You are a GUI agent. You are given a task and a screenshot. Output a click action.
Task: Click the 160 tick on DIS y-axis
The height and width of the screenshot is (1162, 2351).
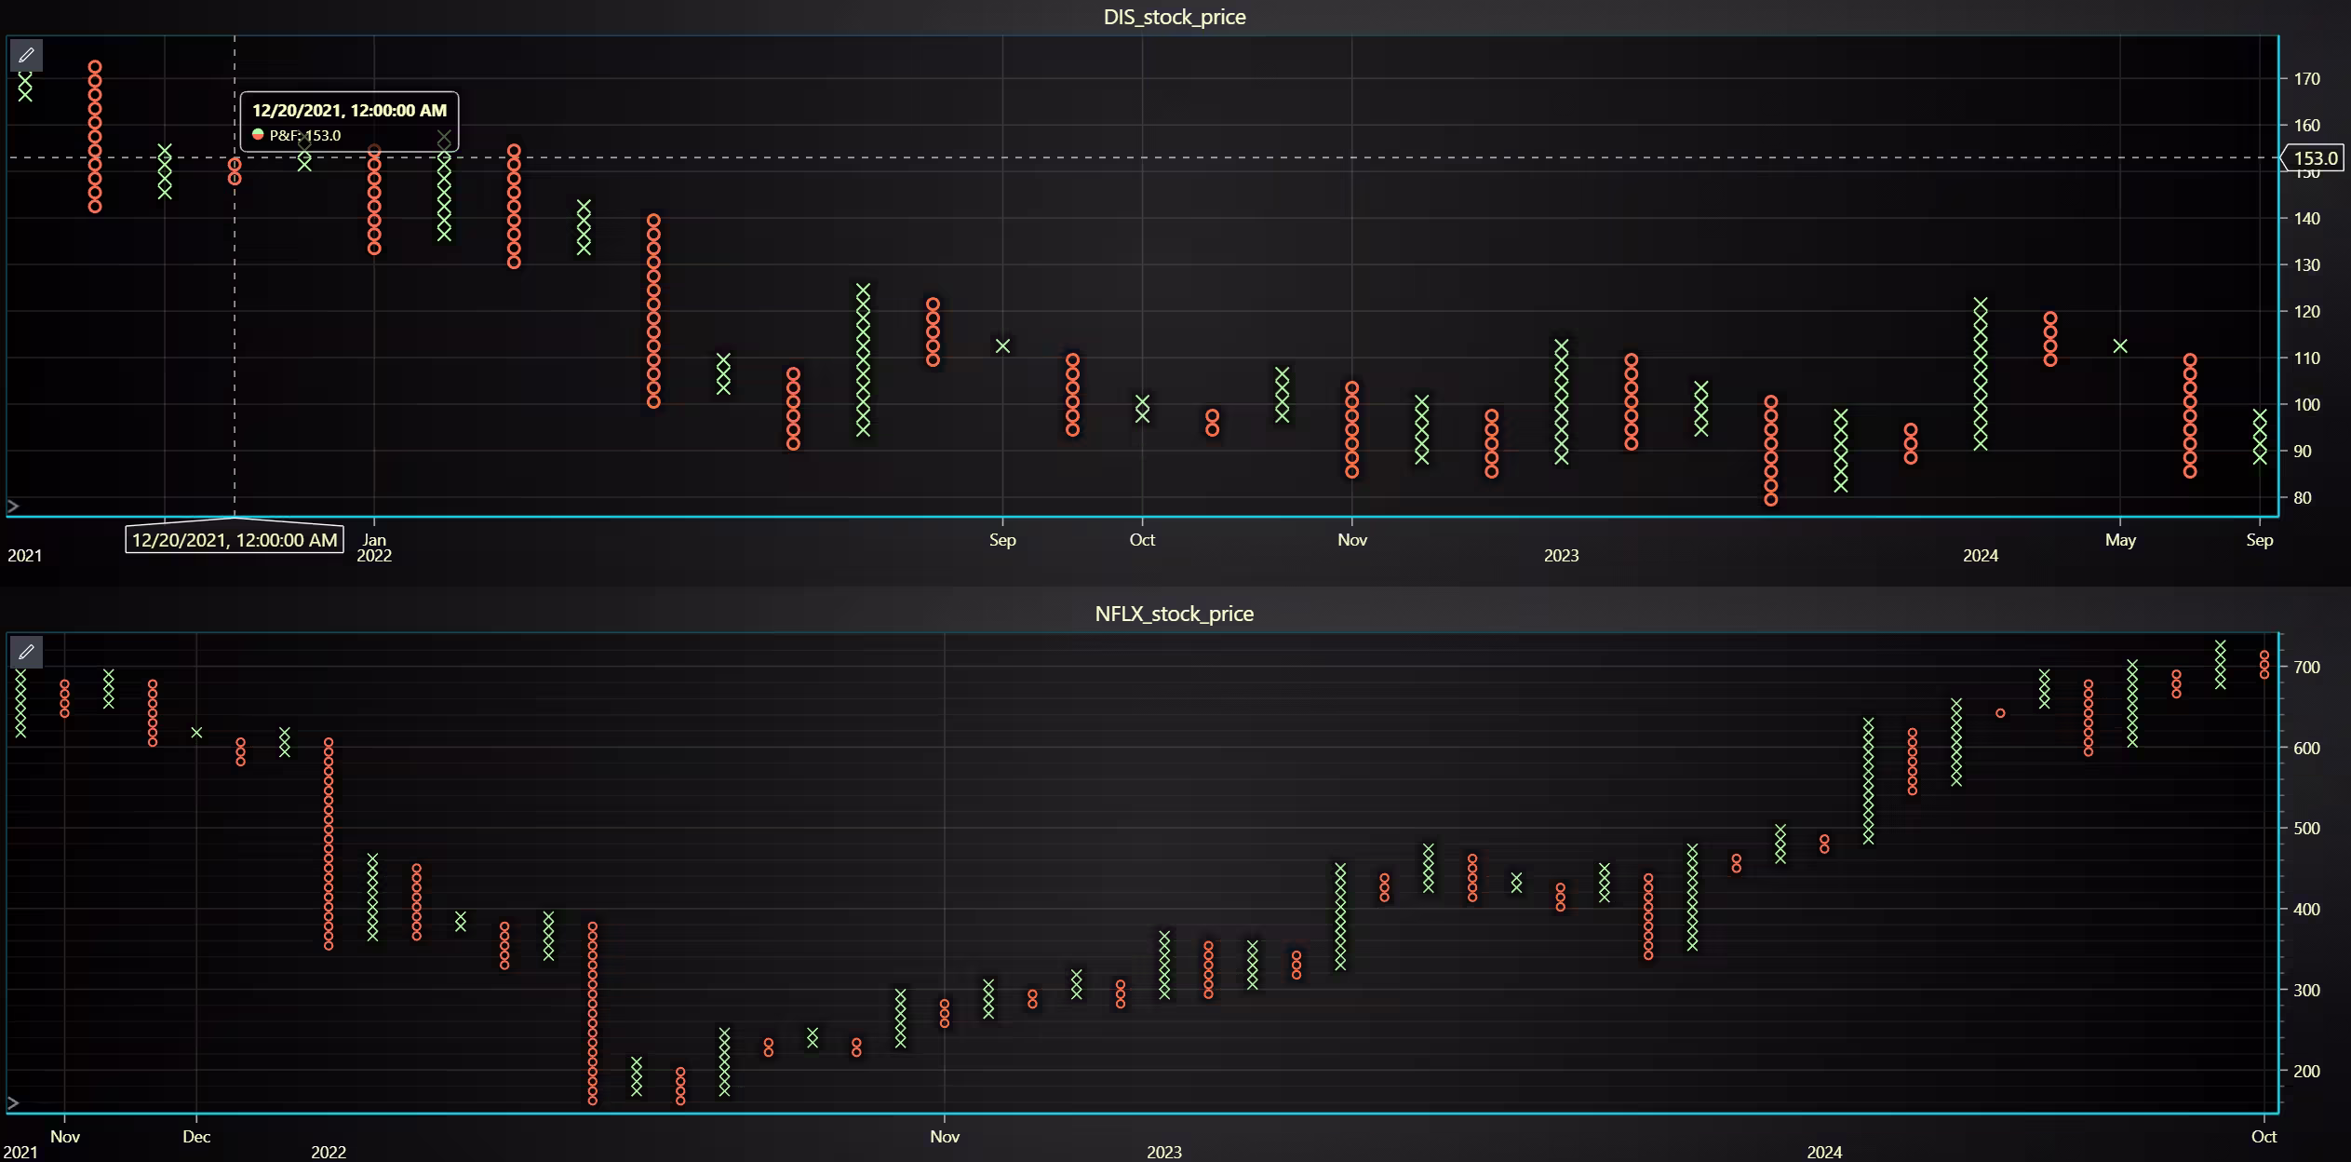pyautogui.click(x=2307, y=125)
